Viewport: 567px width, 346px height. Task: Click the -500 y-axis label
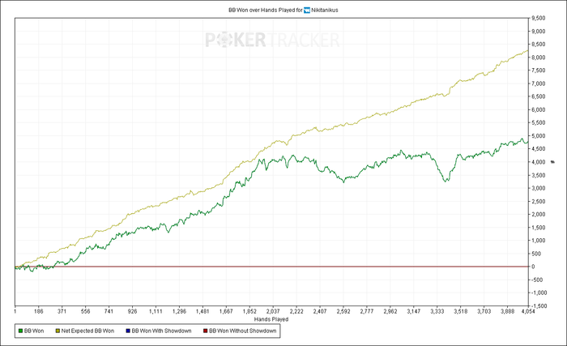tap(537, 280)
